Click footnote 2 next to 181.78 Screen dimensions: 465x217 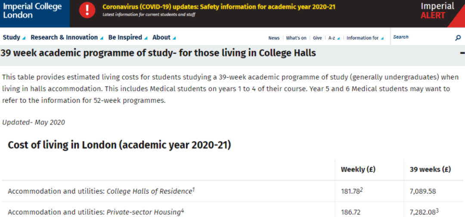[x=361, y=189]
